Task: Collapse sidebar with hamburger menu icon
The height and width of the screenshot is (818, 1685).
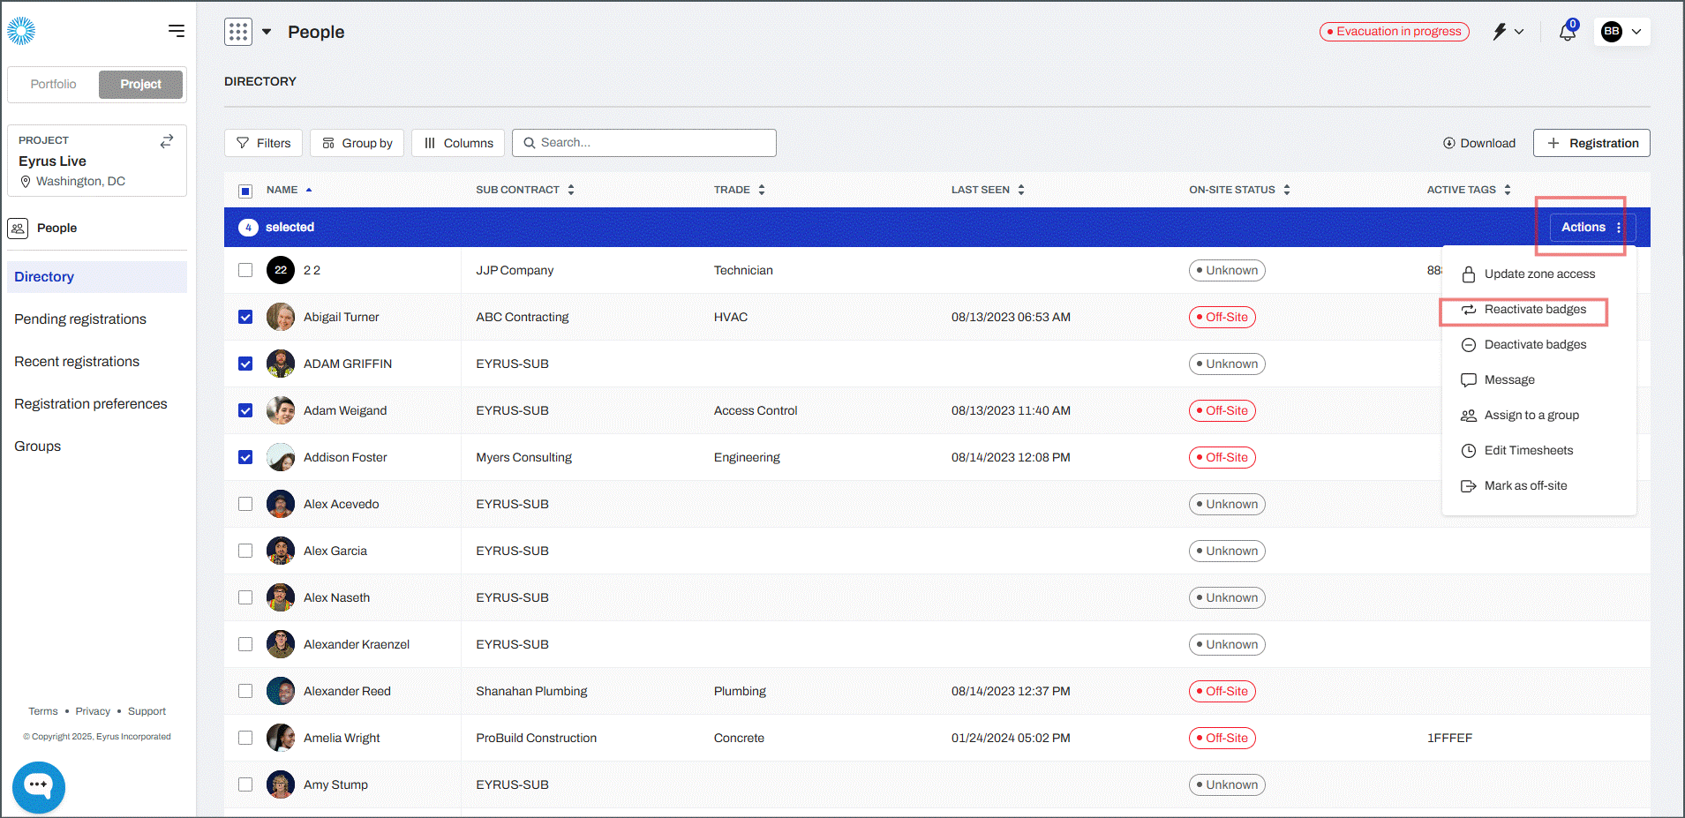Action: (177, 31)
